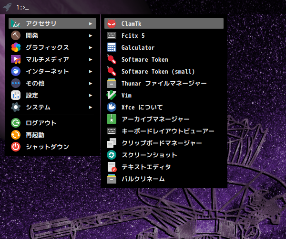Click the クリップボードマネージャー documents icon

coord(112,143)
